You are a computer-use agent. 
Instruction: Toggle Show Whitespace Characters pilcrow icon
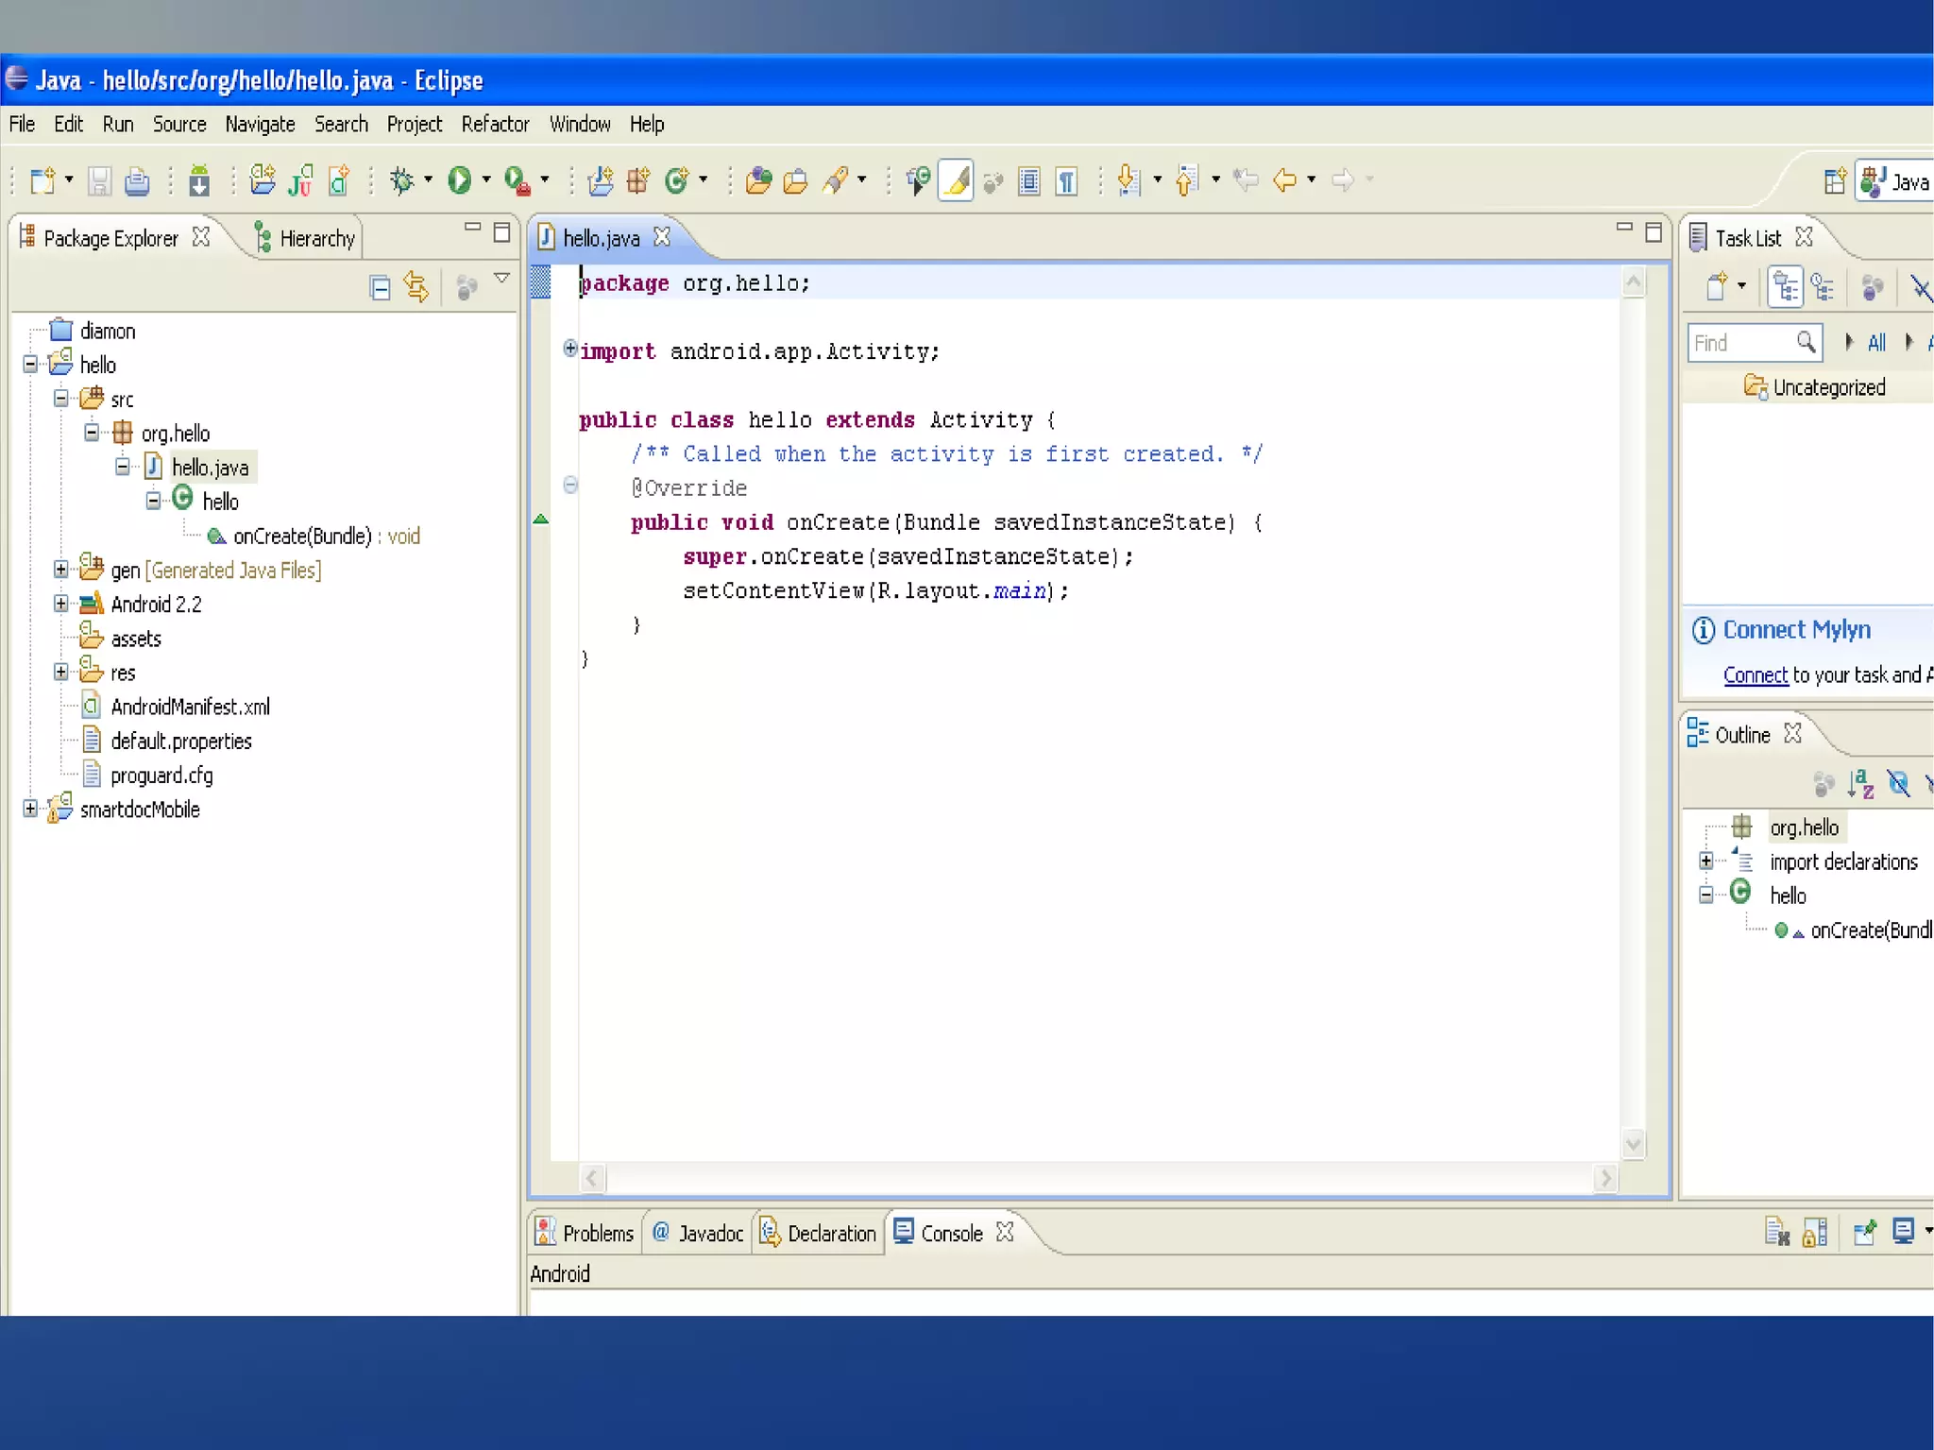tap(1066, 179)
